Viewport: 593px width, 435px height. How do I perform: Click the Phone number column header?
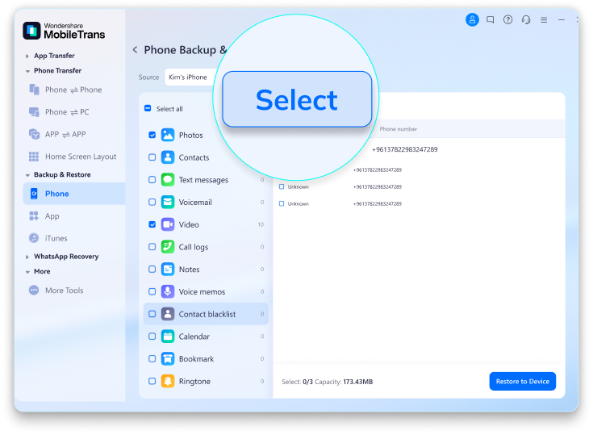point(399,129)
